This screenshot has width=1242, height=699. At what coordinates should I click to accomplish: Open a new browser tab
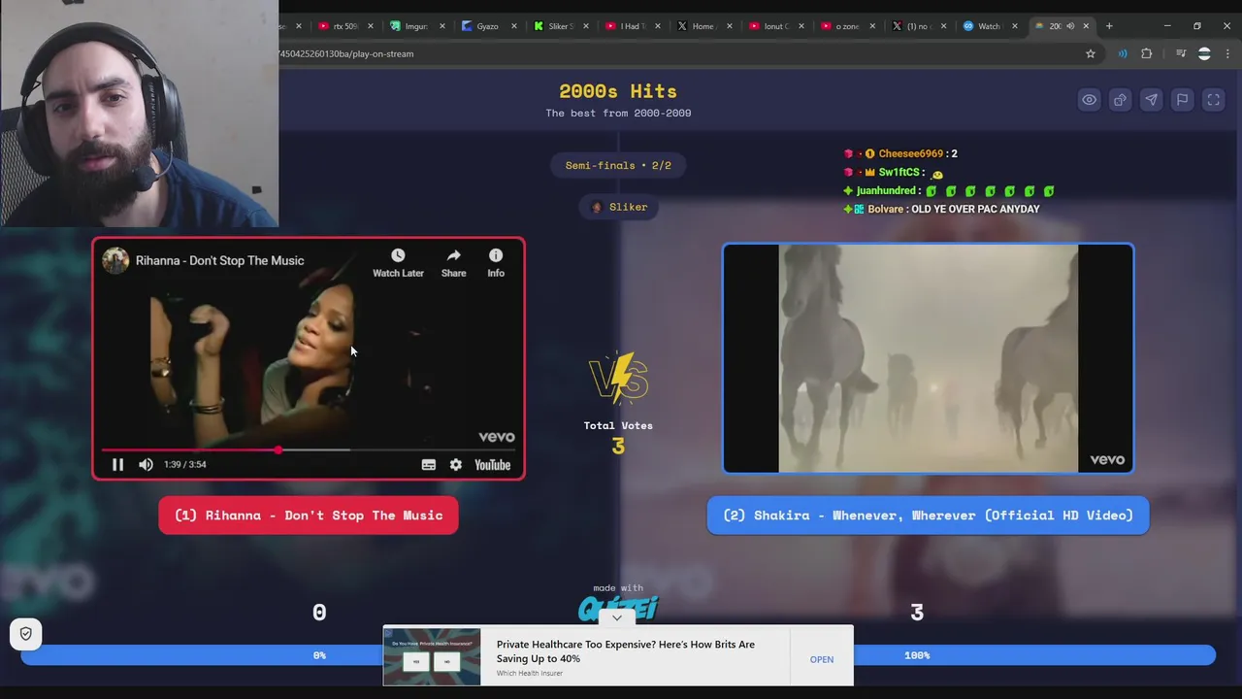(x=1110, y=26)
